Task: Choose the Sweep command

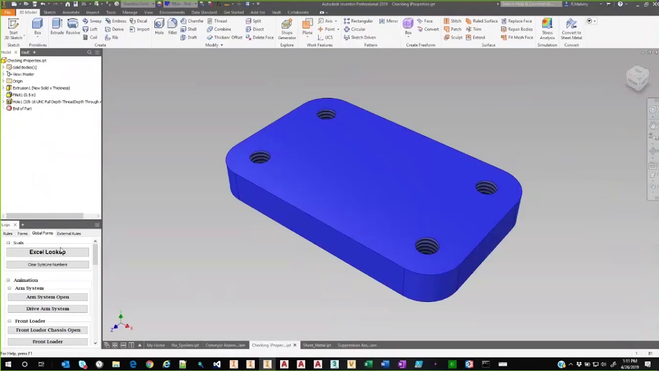Action: tap(92, 21)
